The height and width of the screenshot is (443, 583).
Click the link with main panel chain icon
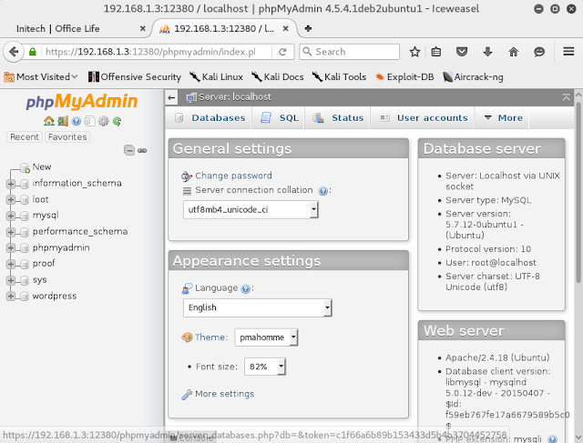142,150
